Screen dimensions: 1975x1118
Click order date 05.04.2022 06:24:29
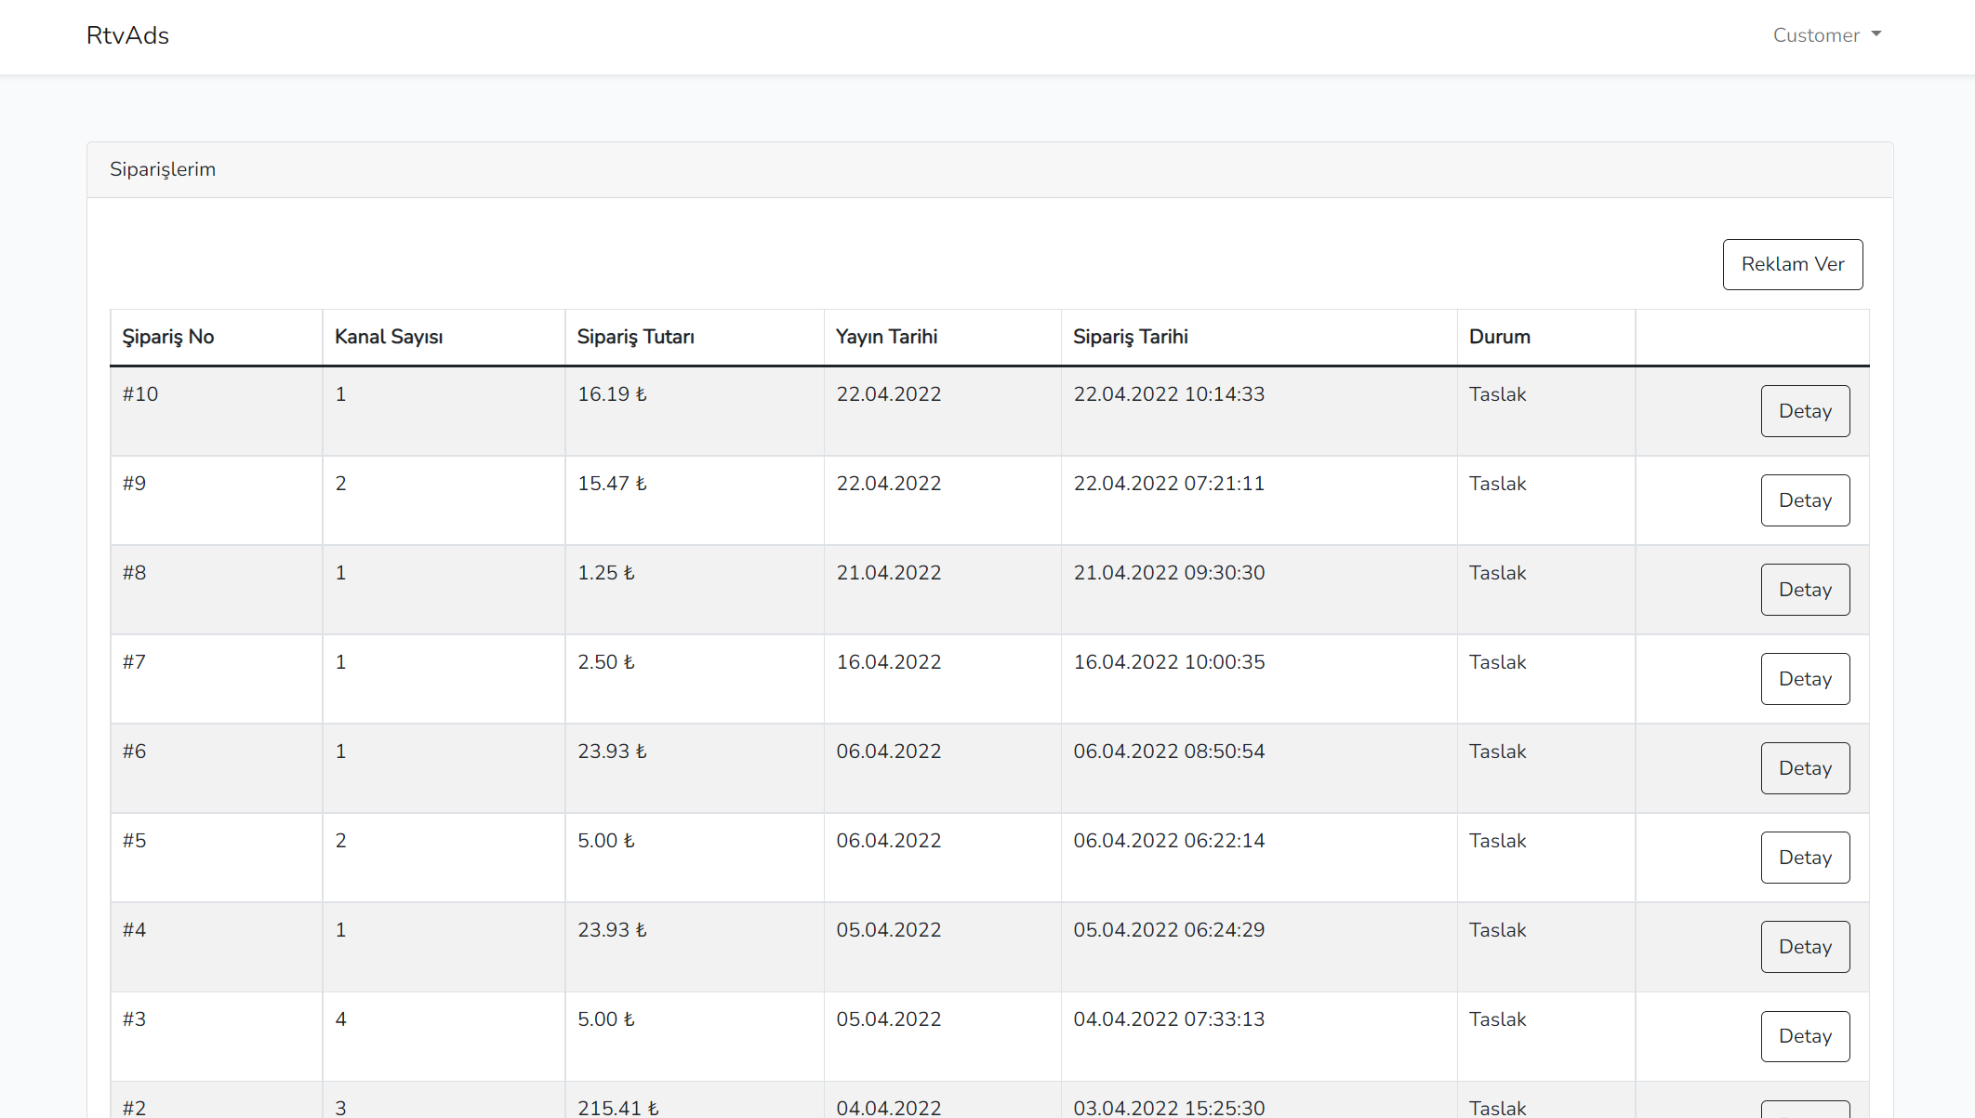coord(1169,930)
